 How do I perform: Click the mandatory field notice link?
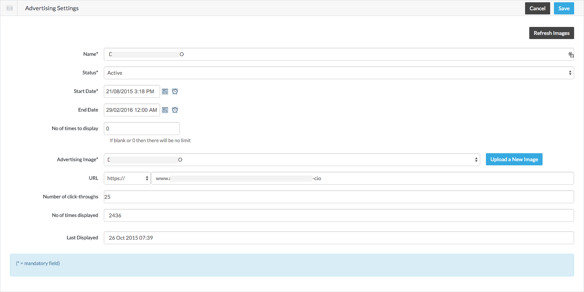(x=38, y=263)
